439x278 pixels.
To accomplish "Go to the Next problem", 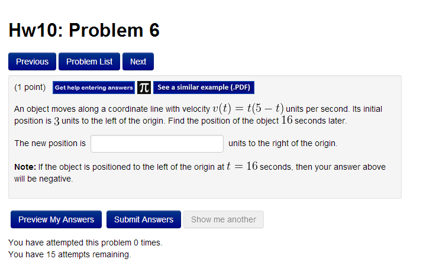I will click(138, 62).
